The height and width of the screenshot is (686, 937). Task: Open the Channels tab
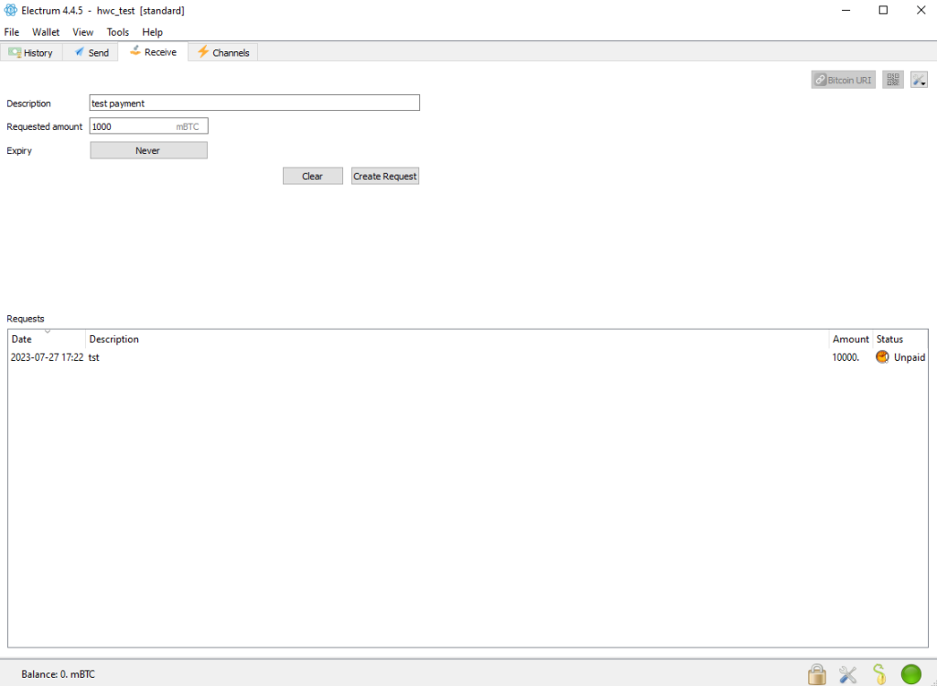pyautogui.click(x=222, y=52)
